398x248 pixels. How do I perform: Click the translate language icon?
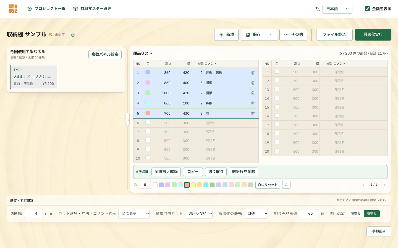[318, 9]
